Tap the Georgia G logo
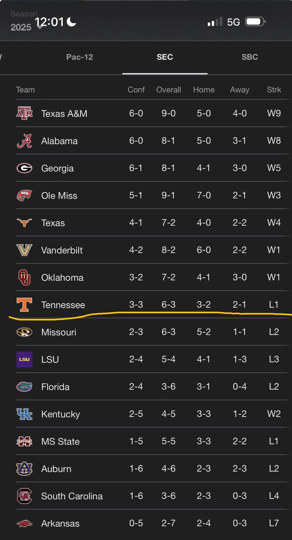This screenshot has height=540, width=292. (24, 168)
